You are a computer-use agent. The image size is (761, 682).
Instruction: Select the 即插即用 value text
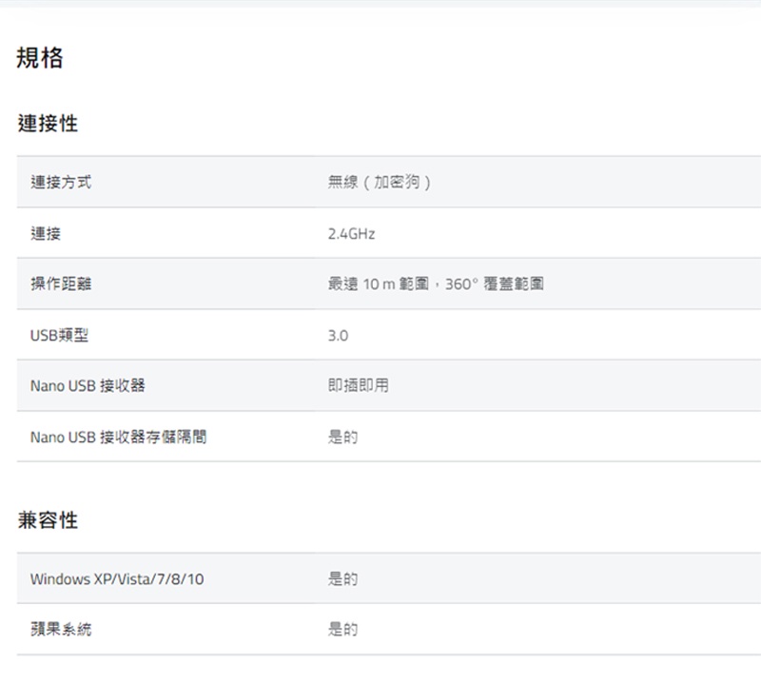[358, 386]
